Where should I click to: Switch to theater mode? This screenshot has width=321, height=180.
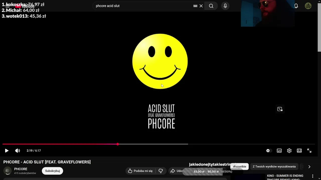(299, 150)
